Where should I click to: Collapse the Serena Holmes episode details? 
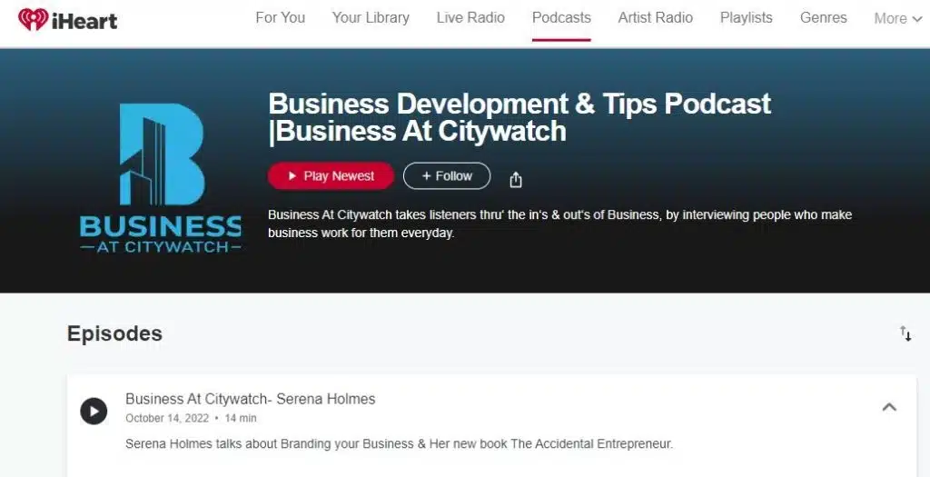(889, 407)
